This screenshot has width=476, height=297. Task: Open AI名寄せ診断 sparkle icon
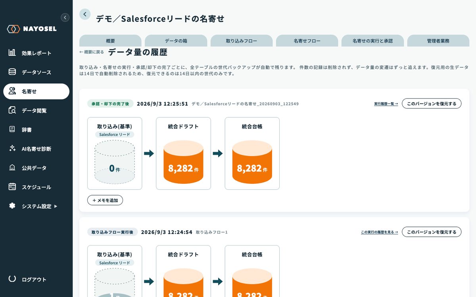(12, 148)
